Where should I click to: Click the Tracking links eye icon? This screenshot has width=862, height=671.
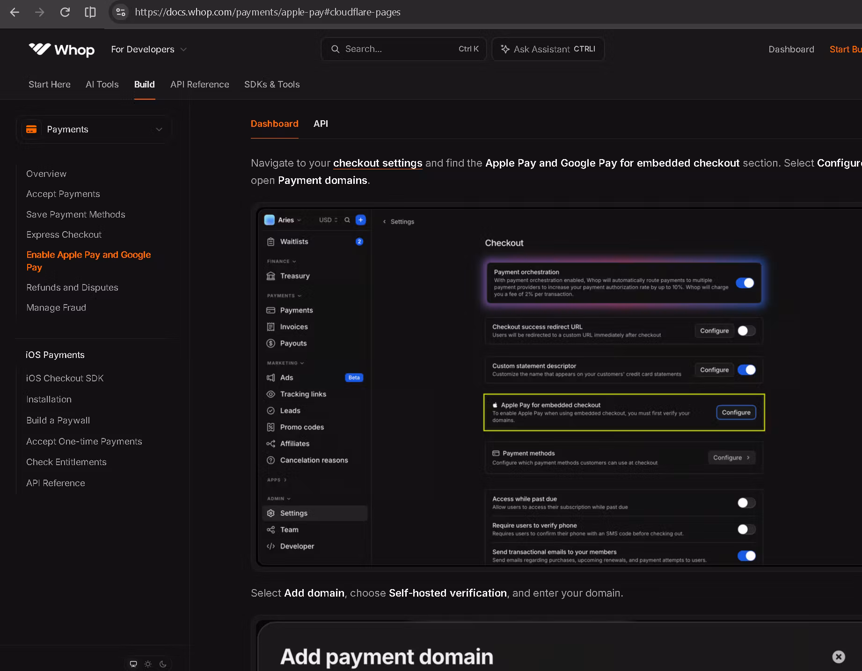[x=270, y=394]
